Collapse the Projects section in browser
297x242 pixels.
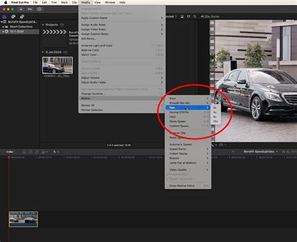click(x=43, y=24)
